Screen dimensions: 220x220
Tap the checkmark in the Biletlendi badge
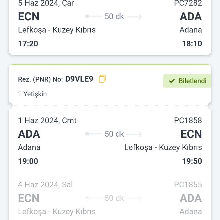coord(172,81)
